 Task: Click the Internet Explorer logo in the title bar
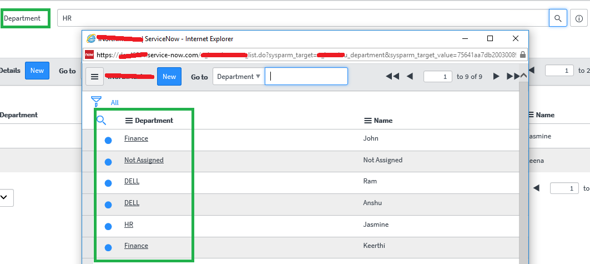pos(91,38)
